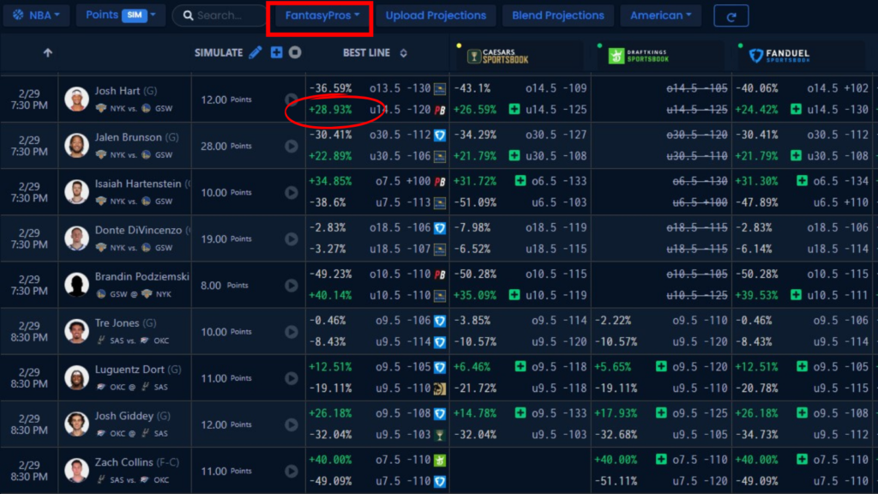Add Josh Hart FanDuel u14.5 plus icon

(796, 109)
